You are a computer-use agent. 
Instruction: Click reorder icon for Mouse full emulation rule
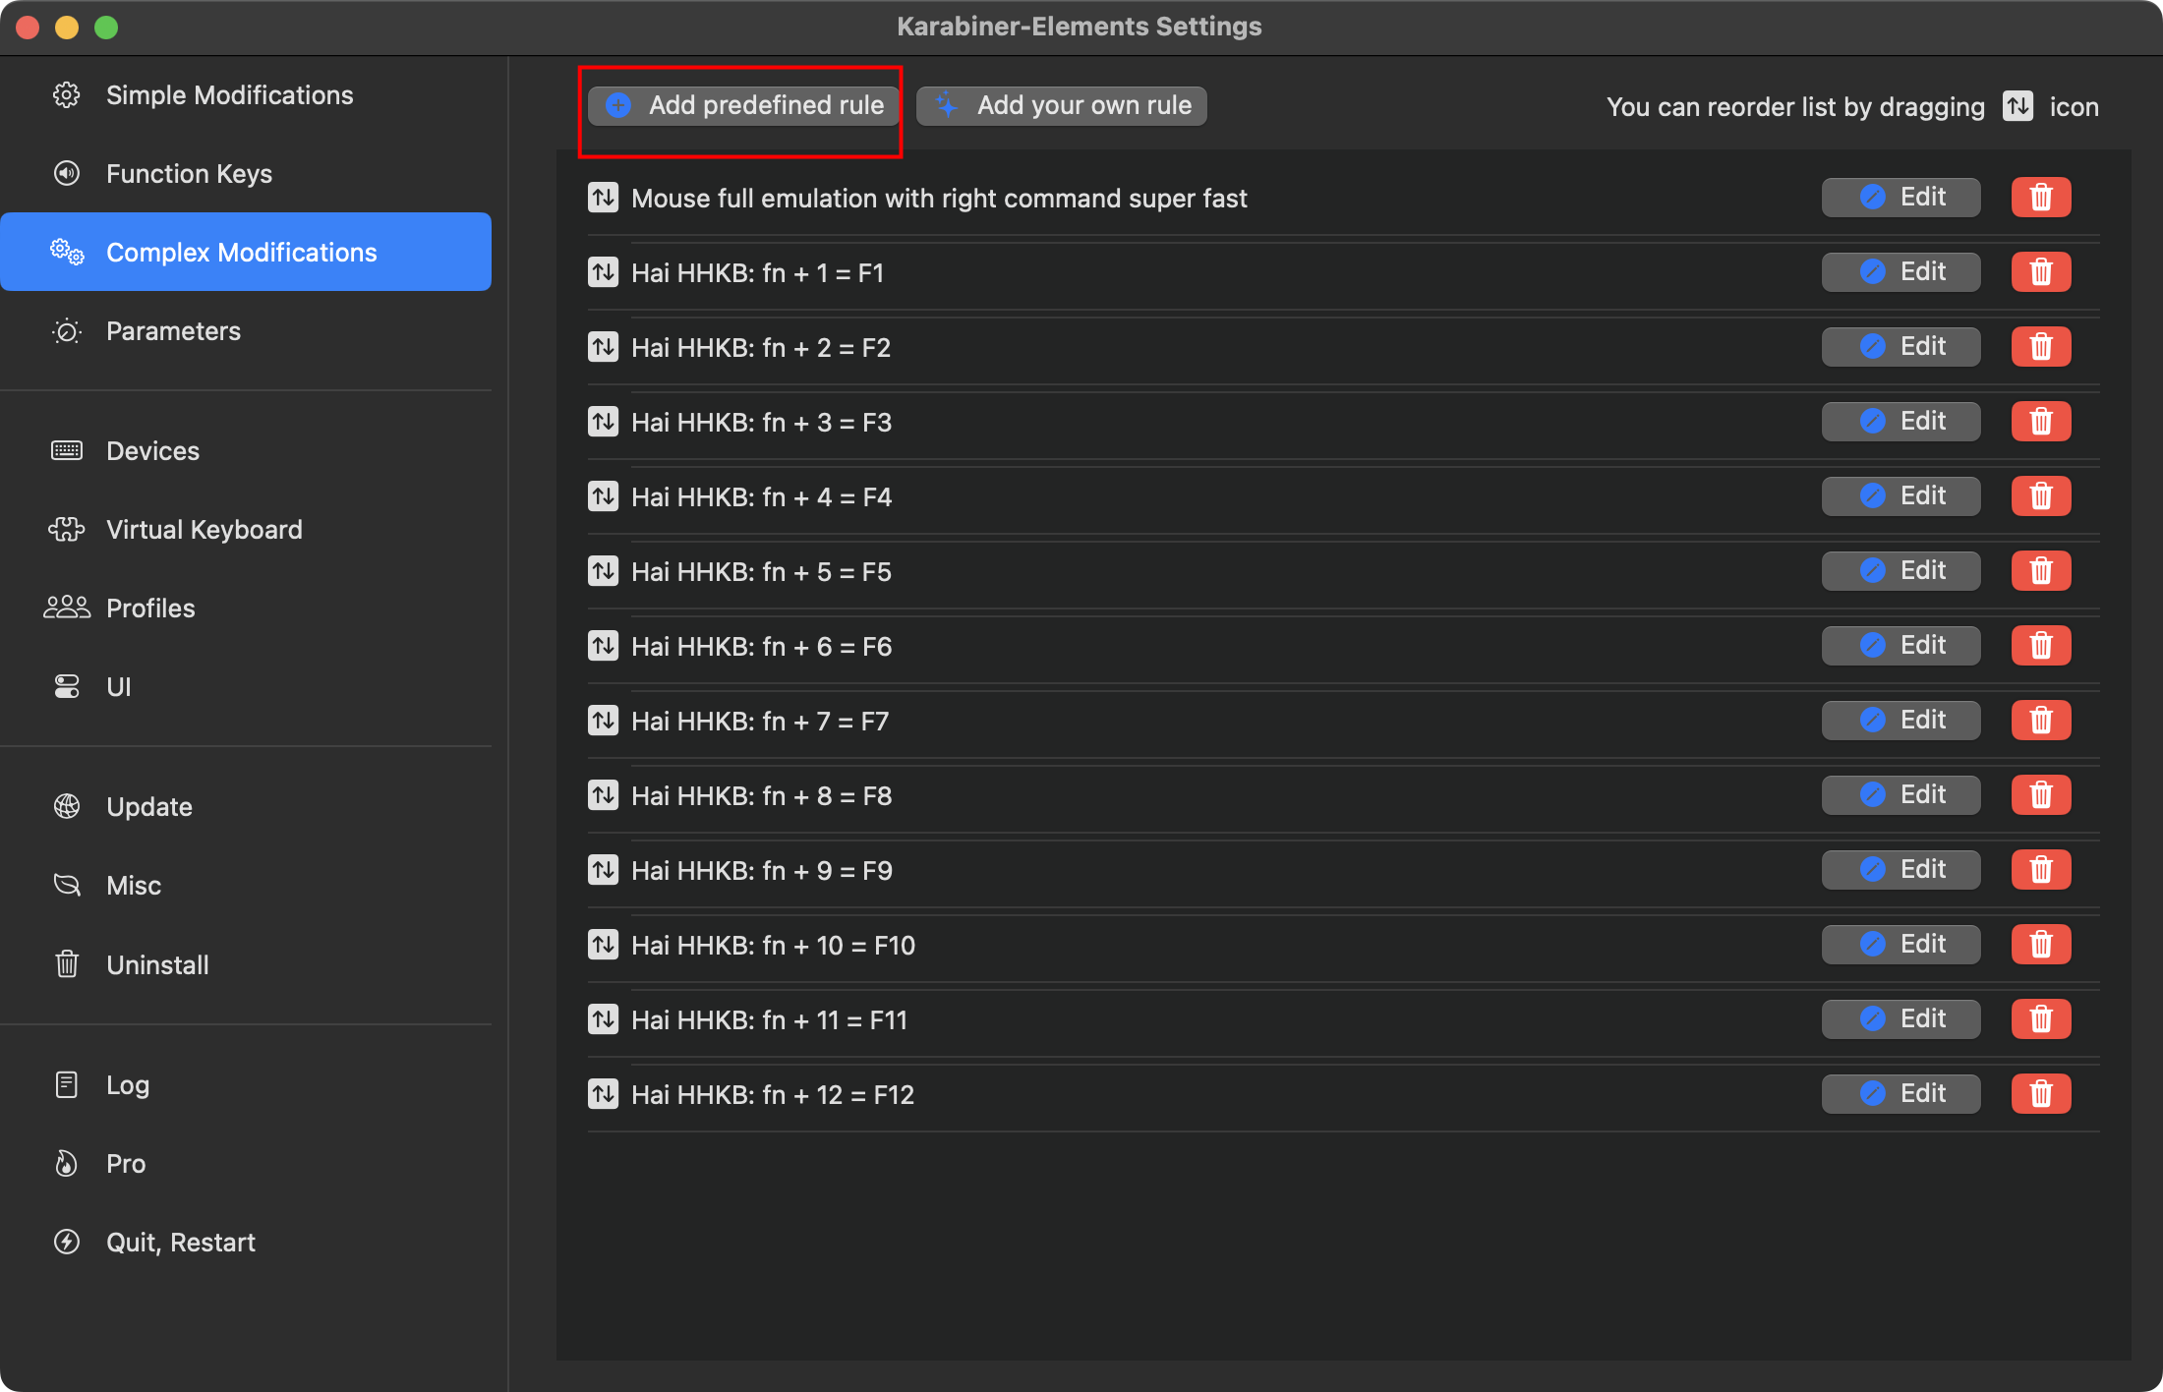pyautogui.click(x=603, y=198)
